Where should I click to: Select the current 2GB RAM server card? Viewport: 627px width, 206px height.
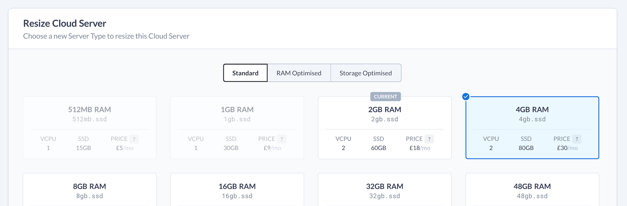[x=385, y=128]
